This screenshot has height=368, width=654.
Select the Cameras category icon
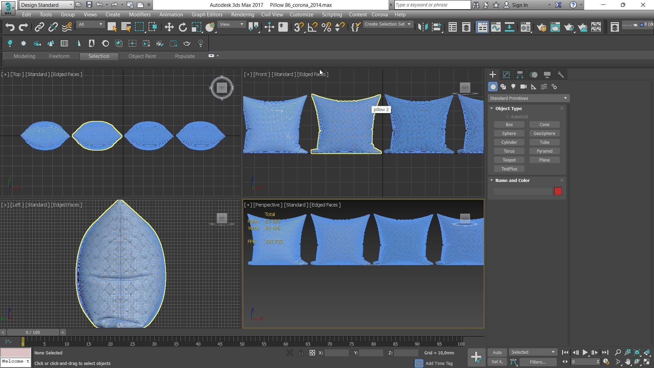coord(524,87)
